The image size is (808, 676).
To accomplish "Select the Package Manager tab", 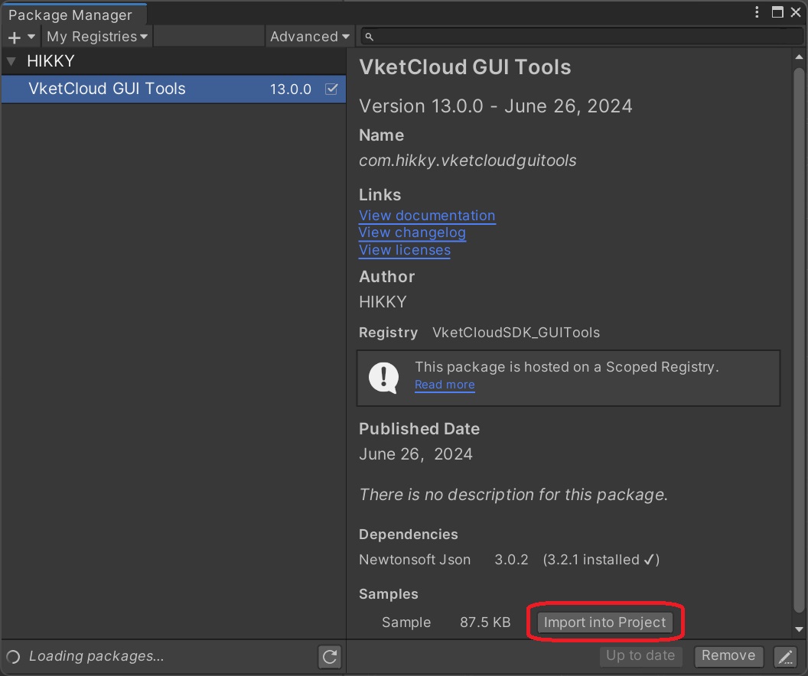I will coord(70,15).
